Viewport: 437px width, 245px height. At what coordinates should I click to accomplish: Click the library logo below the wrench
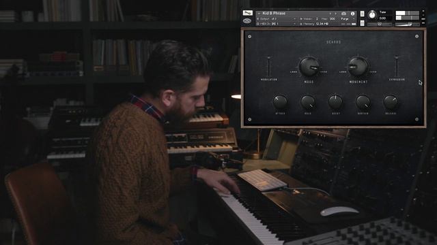click(x=247, y=21)
